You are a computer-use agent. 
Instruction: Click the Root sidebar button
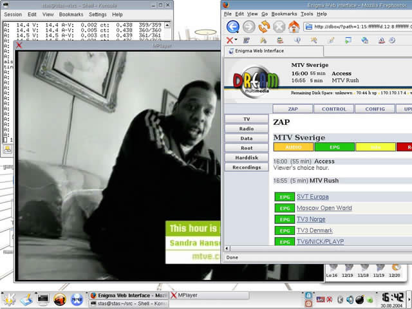tap(247, 148)
